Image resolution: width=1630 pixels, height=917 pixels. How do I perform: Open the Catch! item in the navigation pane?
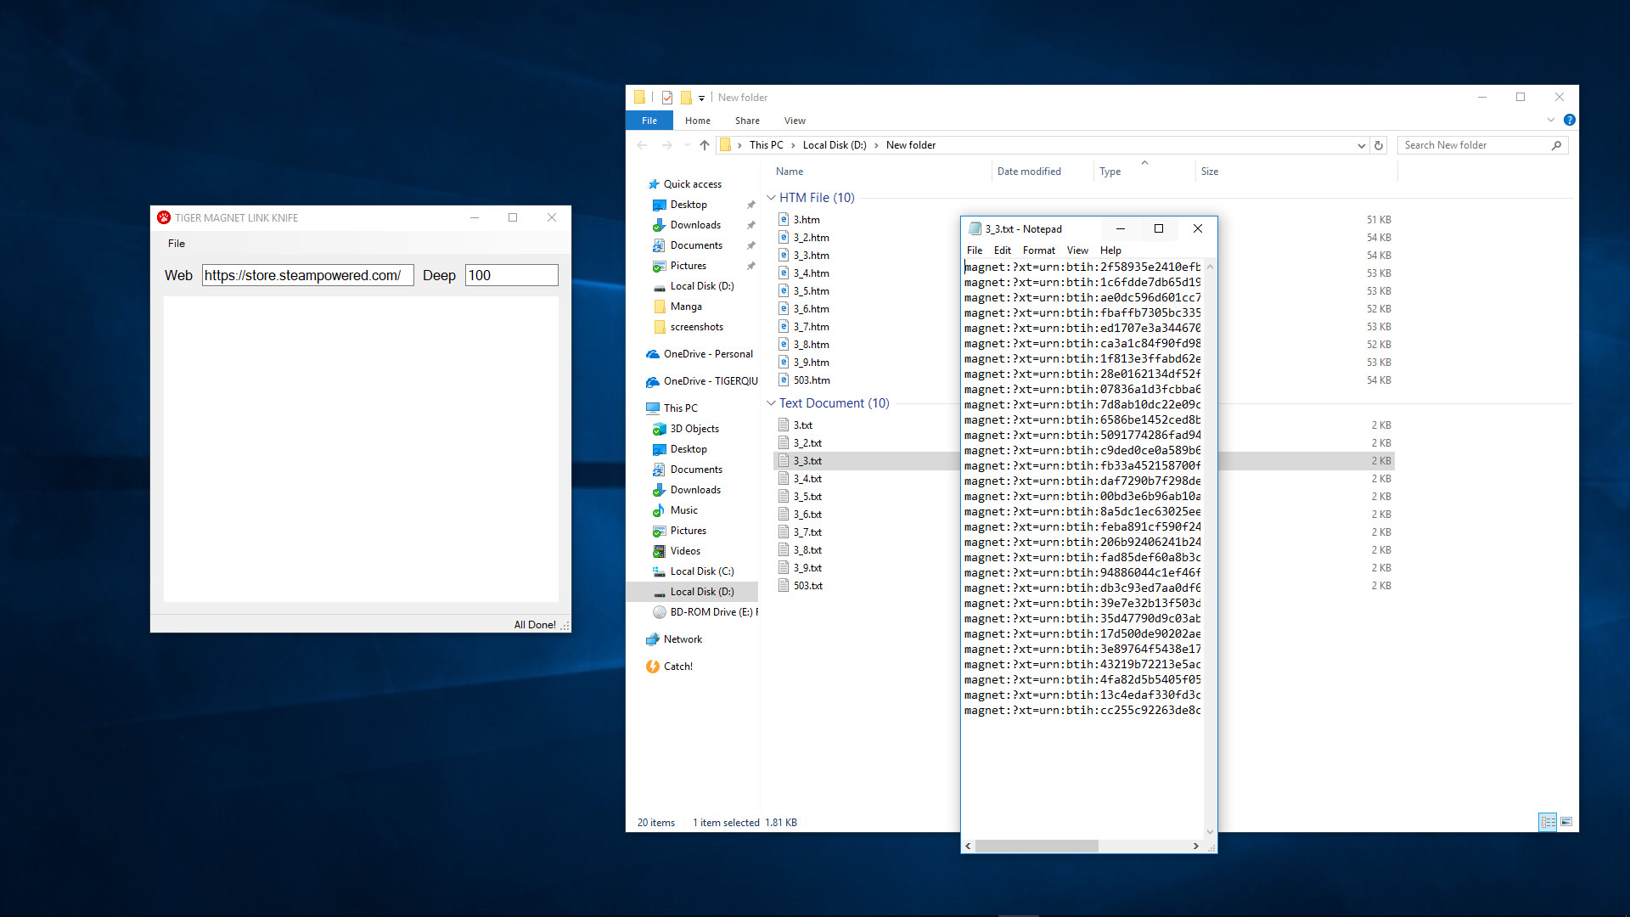click(678, 666)
